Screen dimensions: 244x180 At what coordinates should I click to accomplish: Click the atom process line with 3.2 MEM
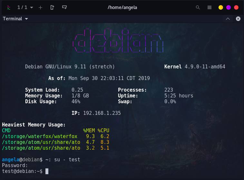point(55,148)
